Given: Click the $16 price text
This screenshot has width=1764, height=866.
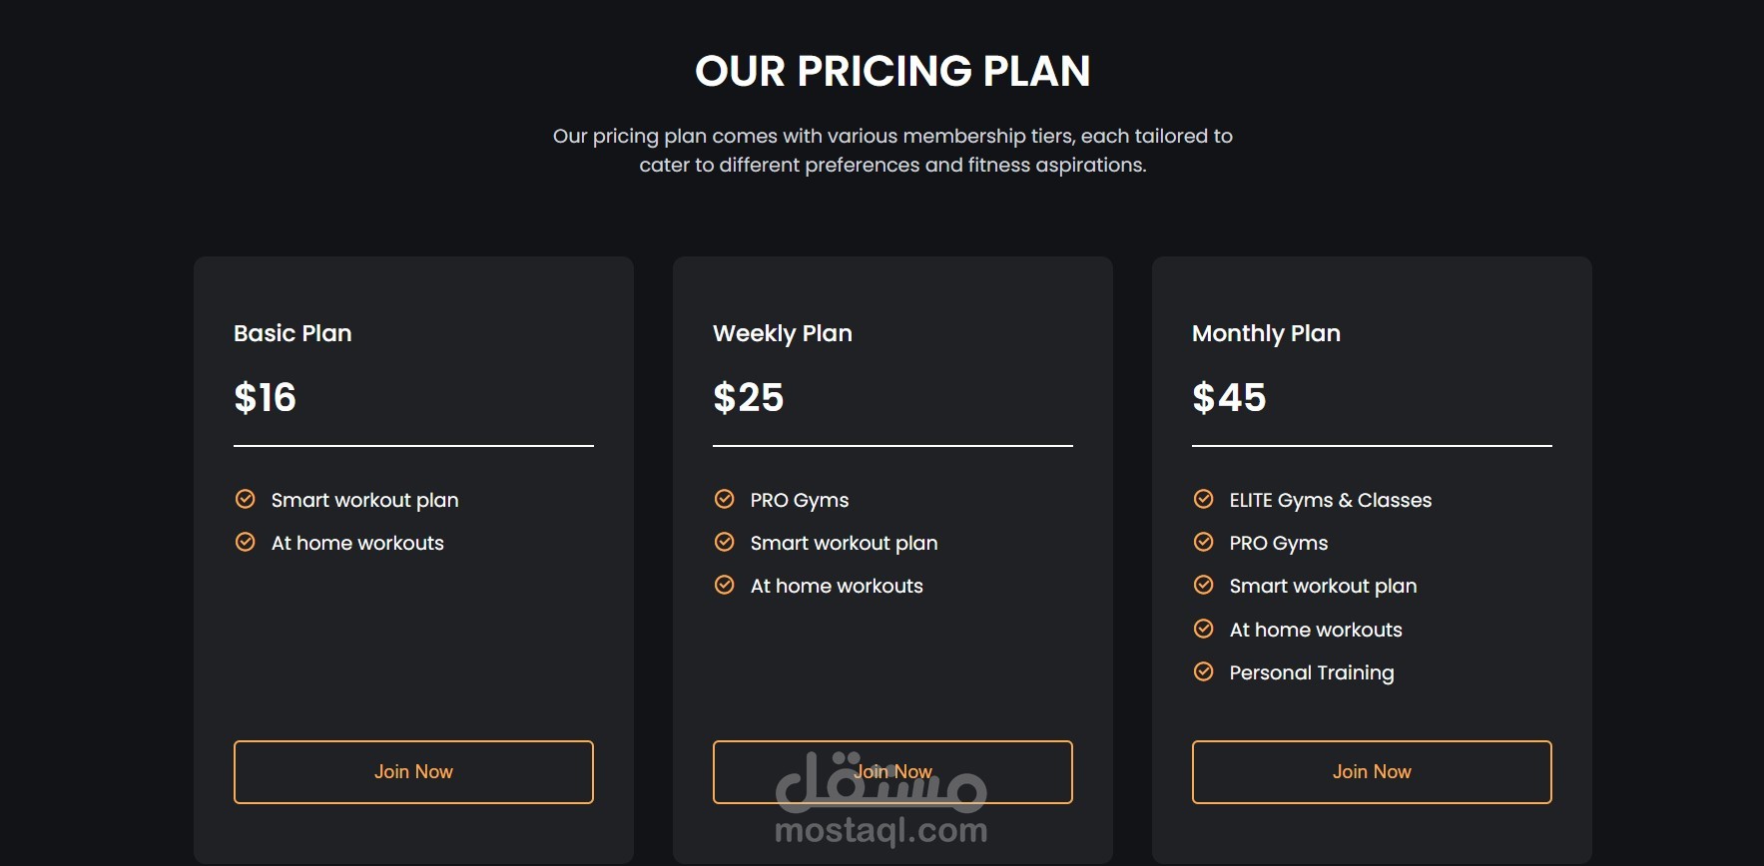Looking at the screenshot, I should pyautogui.click(x=265, y=398).
